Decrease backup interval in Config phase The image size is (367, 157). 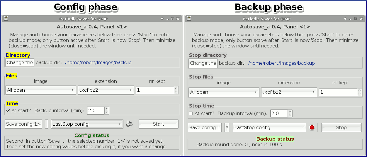(107, 112)
